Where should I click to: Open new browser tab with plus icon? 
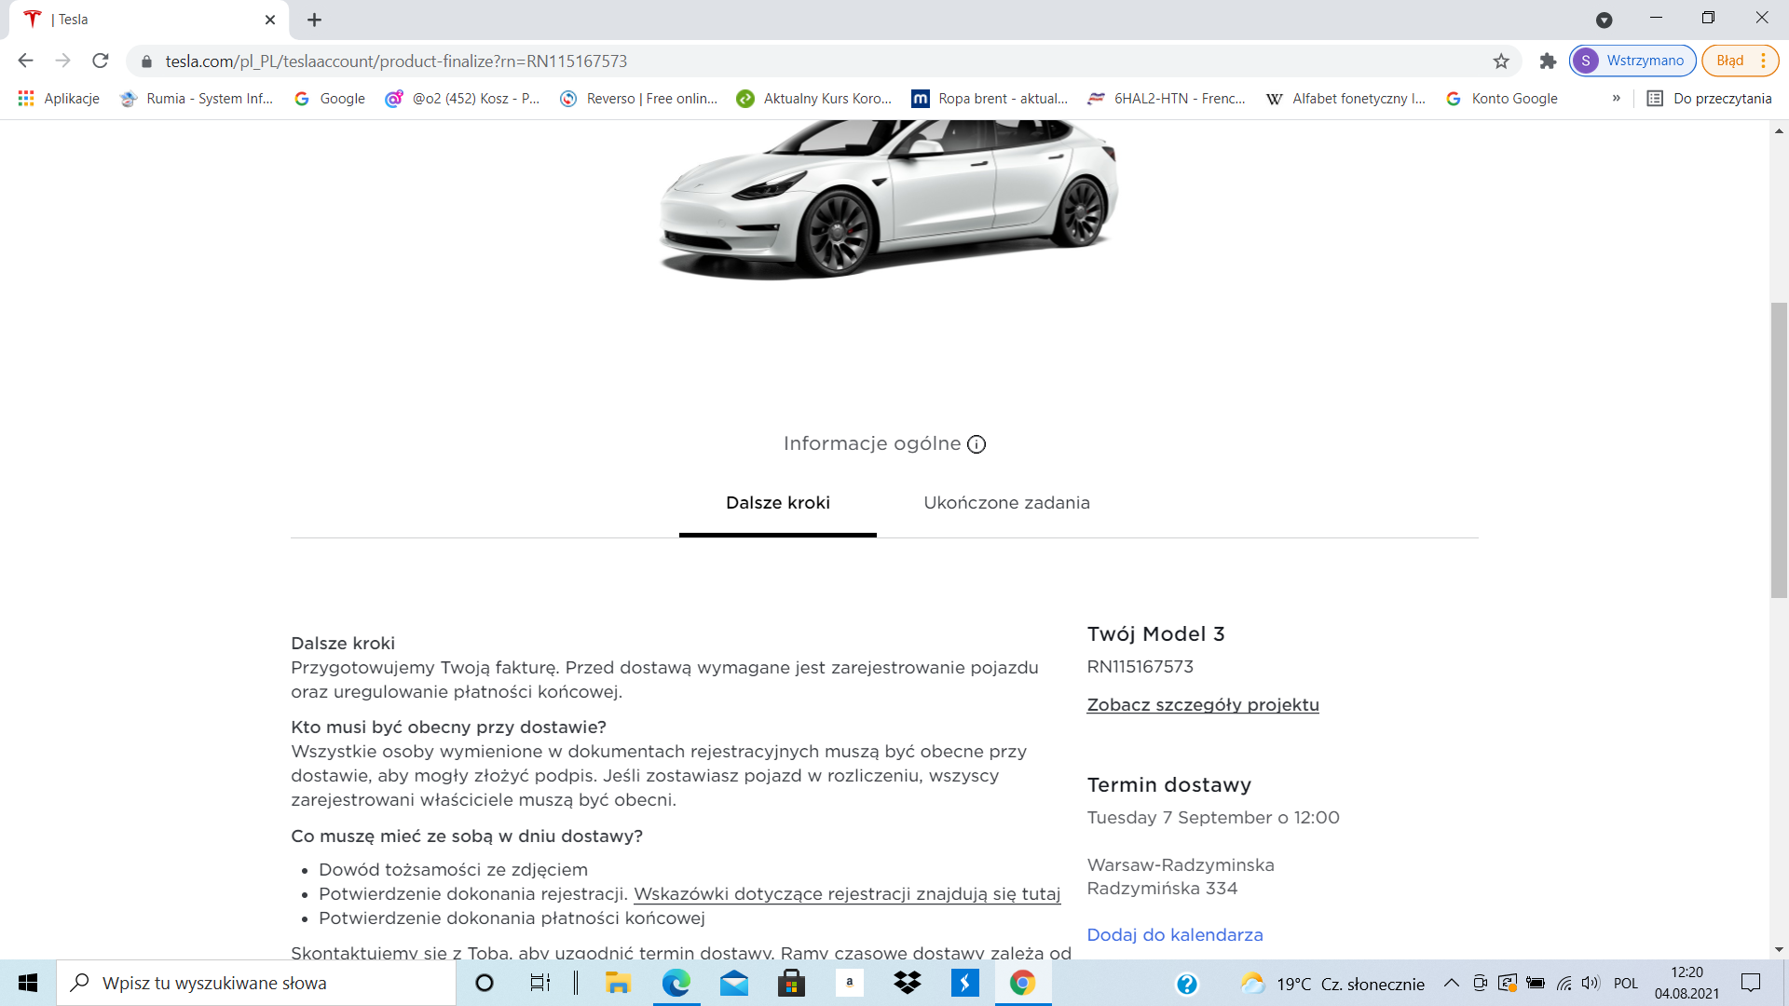pyautogui.click(x=315, y=20)
